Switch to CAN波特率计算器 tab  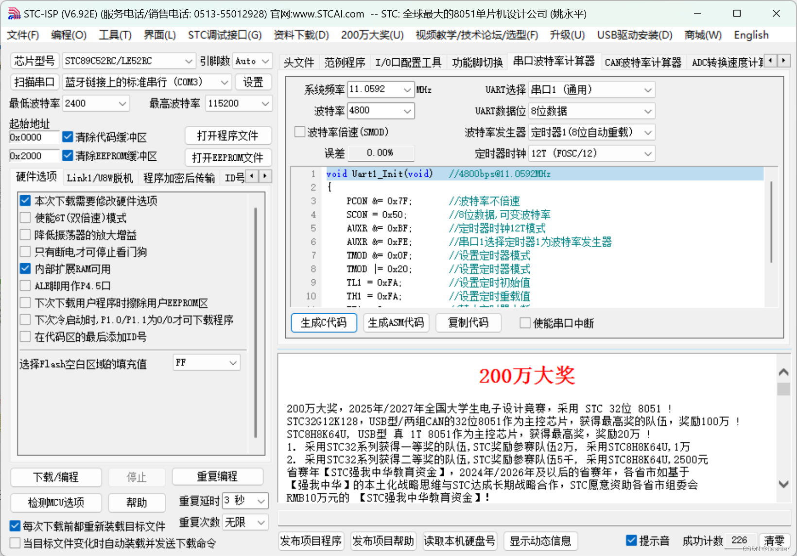[643, 62]
